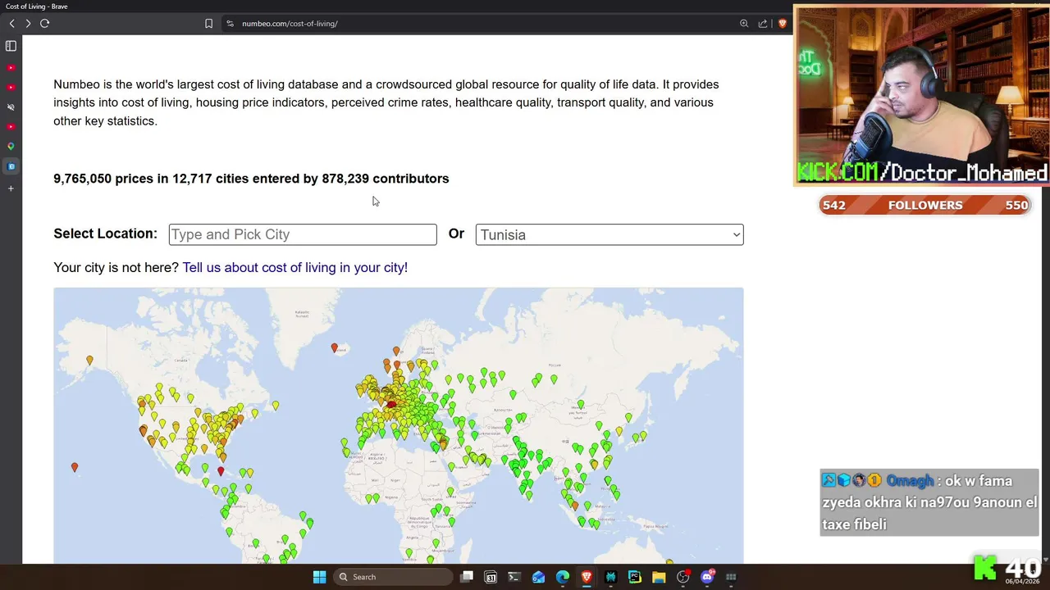The image size is (1050, 590).
Task: Open Outlook from the taskbar
Action: coord(538,577)
